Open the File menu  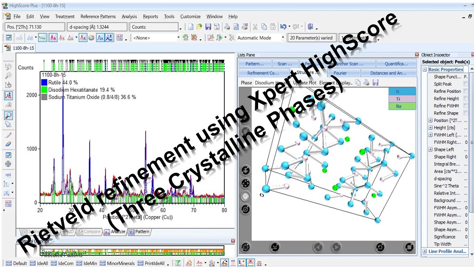17,16
